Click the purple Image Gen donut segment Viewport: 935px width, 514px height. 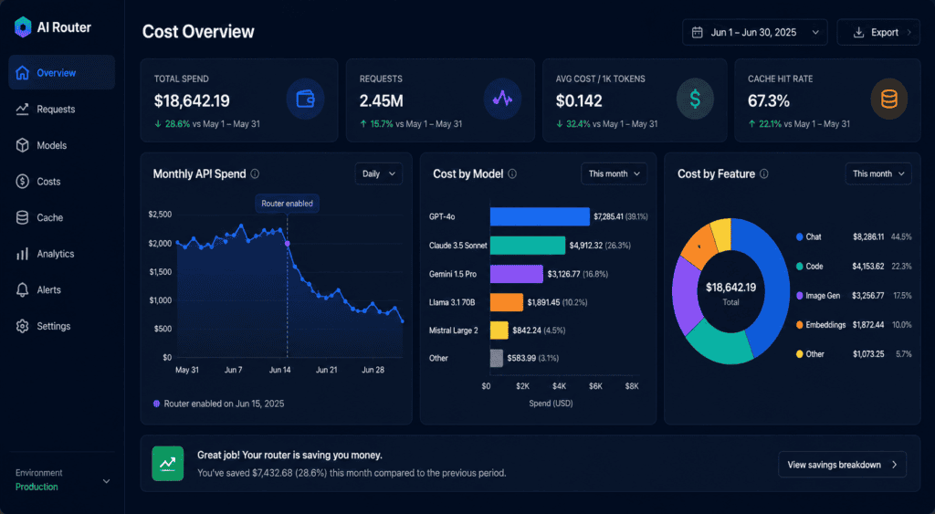[686, 295]
